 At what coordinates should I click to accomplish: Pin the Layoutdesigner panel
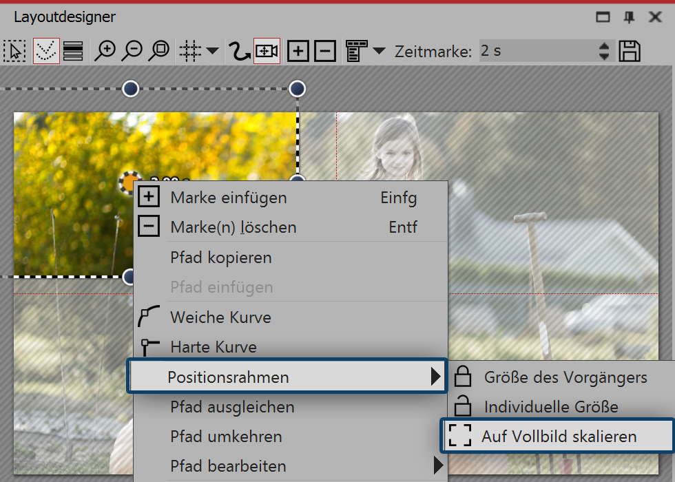[x=629, y=17]
